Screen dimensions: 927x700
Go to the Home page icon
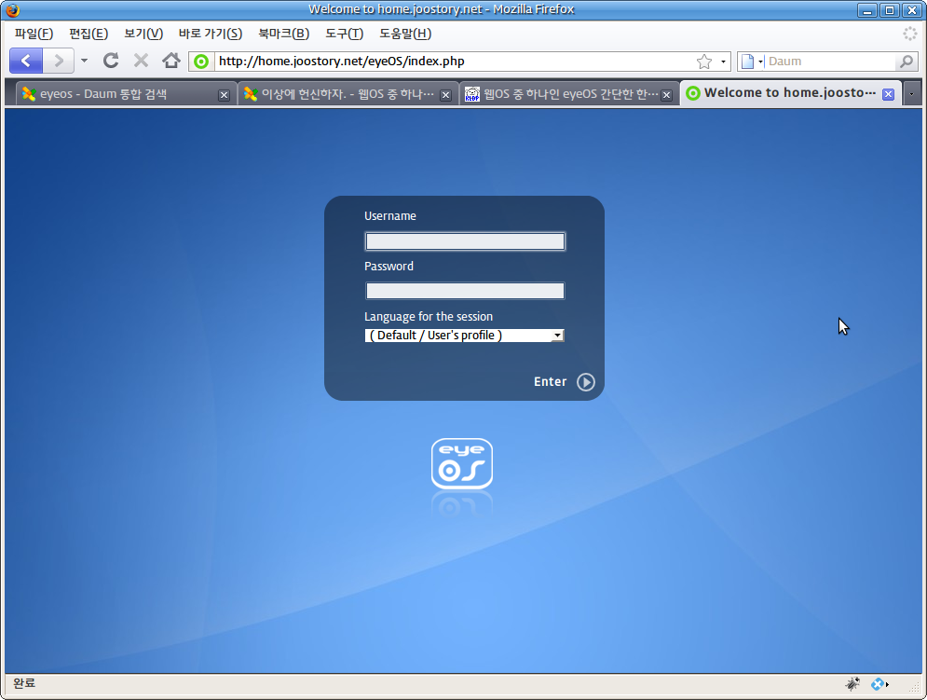[x=171, y=61]
